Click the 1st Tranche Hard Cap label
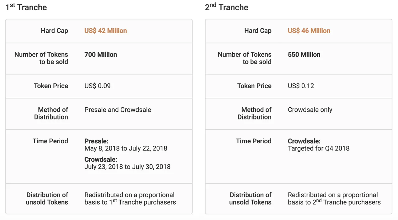 point(54,31)
